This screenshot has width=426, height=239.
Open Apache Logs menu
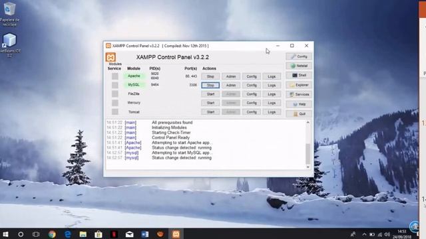tap(272, 76)
